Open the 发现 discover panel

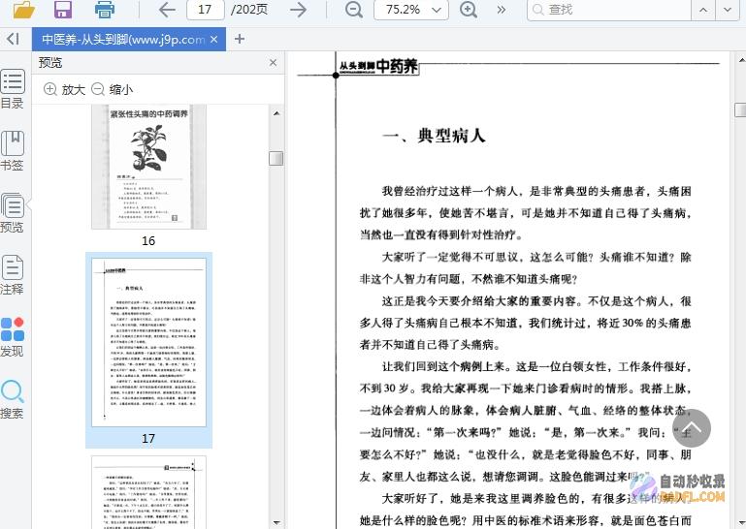point(13,336)
